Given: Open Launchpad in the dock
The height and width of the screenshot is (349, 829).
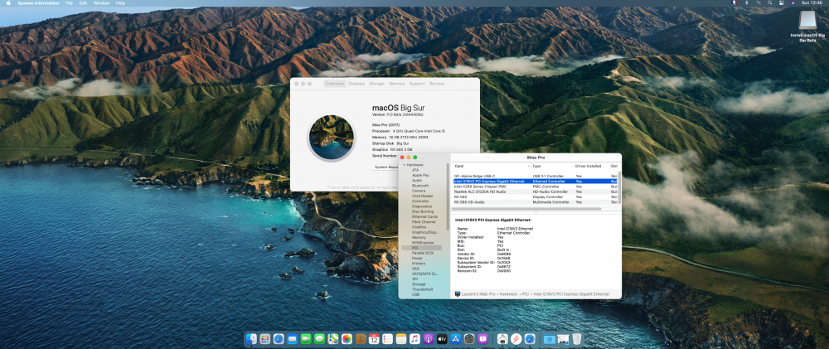Looking at the screenshot, I should pyautogui.click(x=265, y=339).
